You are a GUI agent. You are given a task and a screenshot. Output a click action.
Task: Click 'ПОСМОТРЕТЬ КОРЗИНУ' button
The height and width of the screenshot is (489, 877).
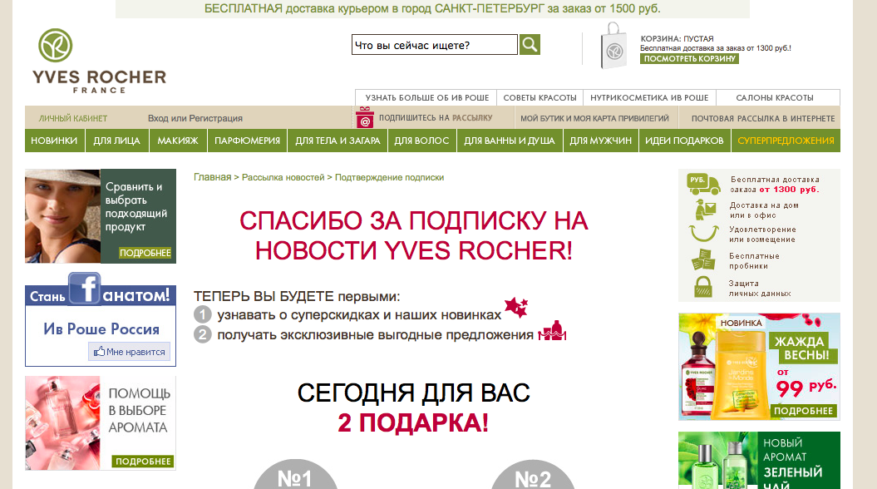(x=689, y=59)
